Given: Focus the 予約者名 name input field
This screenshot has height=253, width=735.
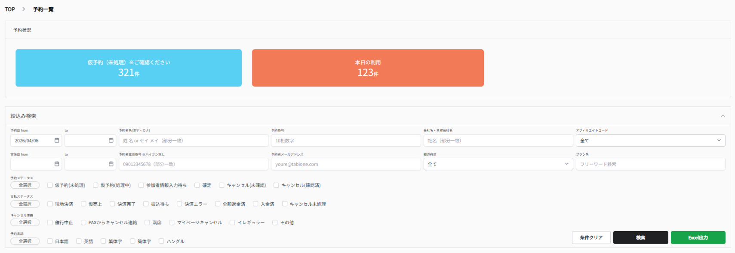Looking at the screenshot, I should tap(194, 141).
